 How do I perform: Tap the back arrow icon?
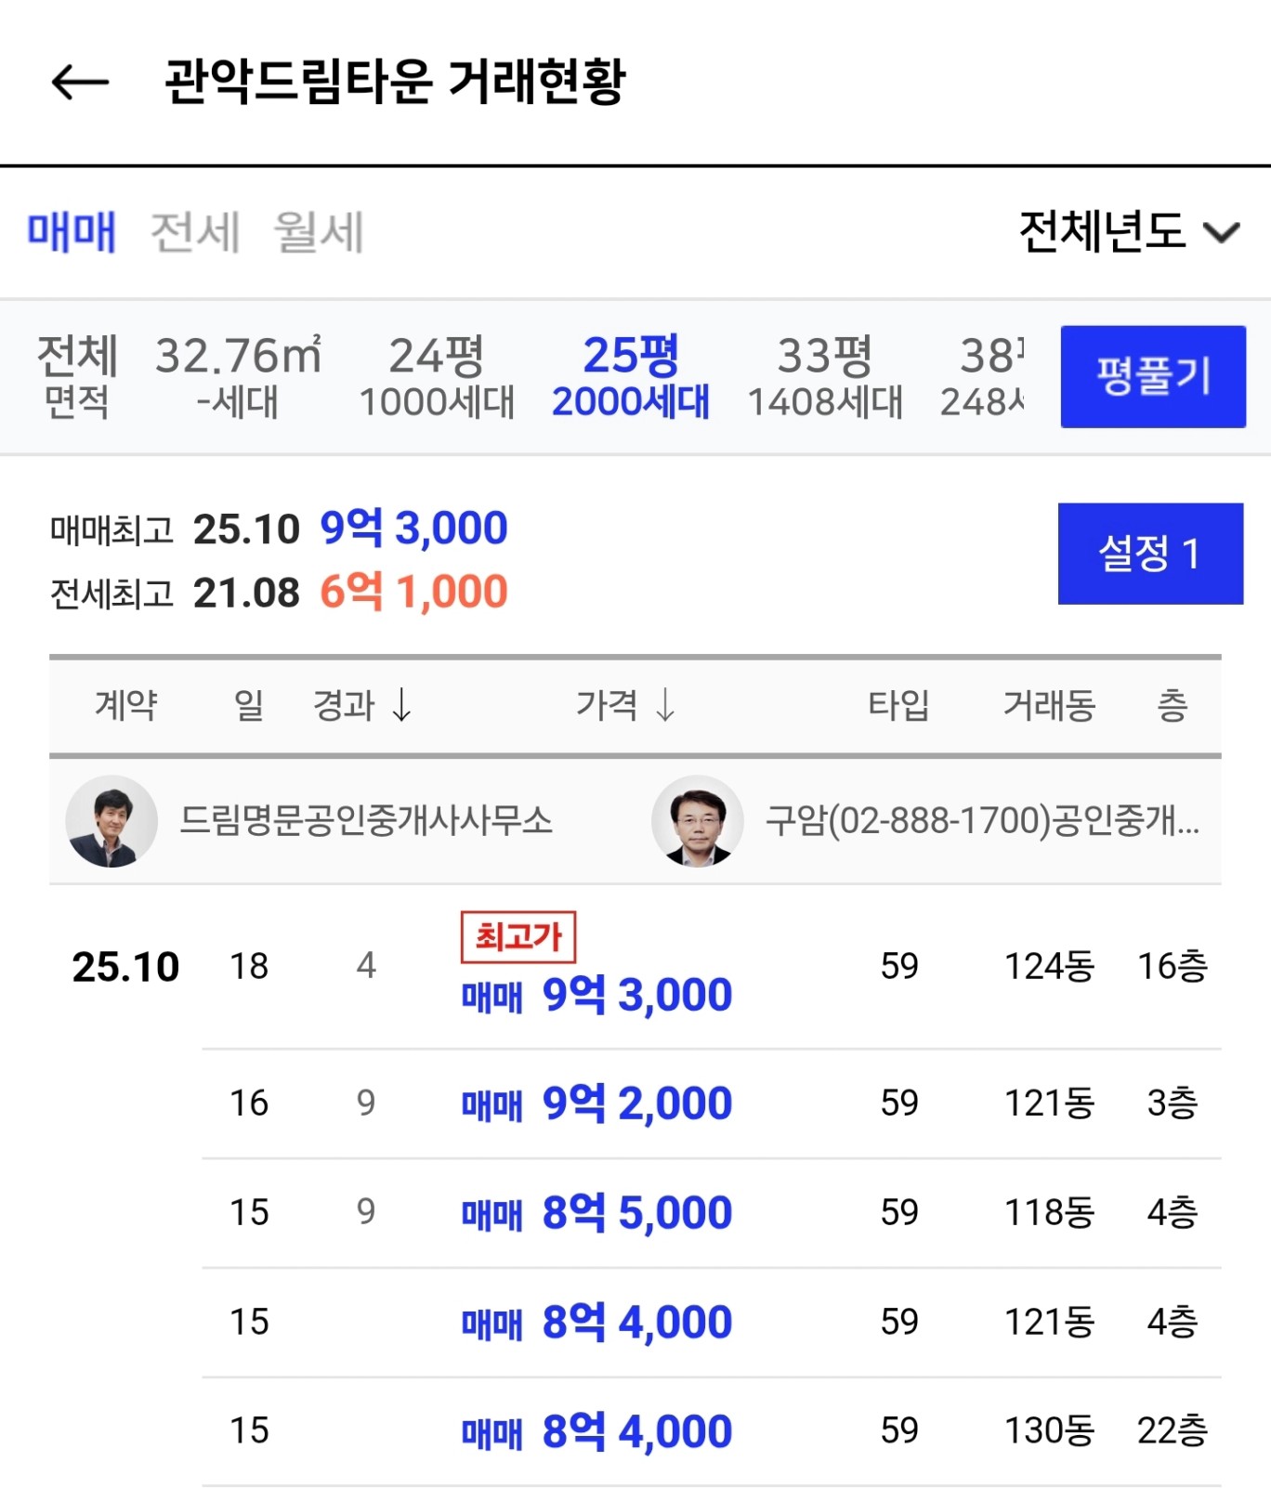pos(80,82)
